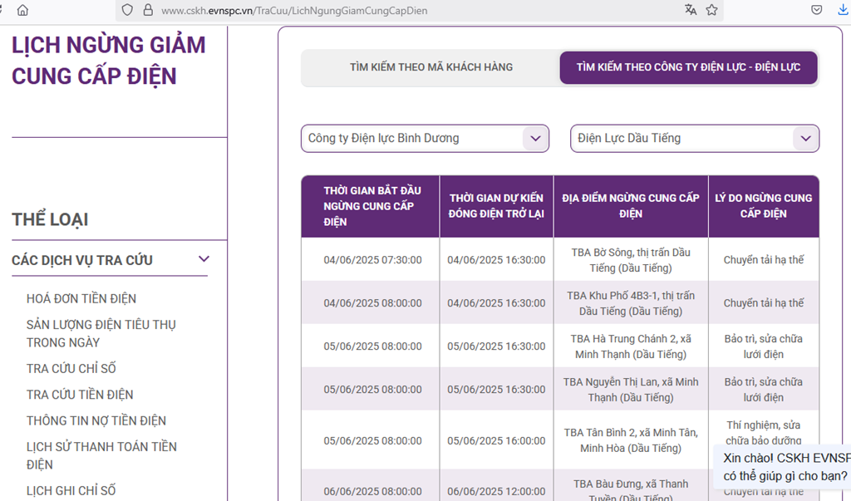Click the browser home icon

[22, 10]
